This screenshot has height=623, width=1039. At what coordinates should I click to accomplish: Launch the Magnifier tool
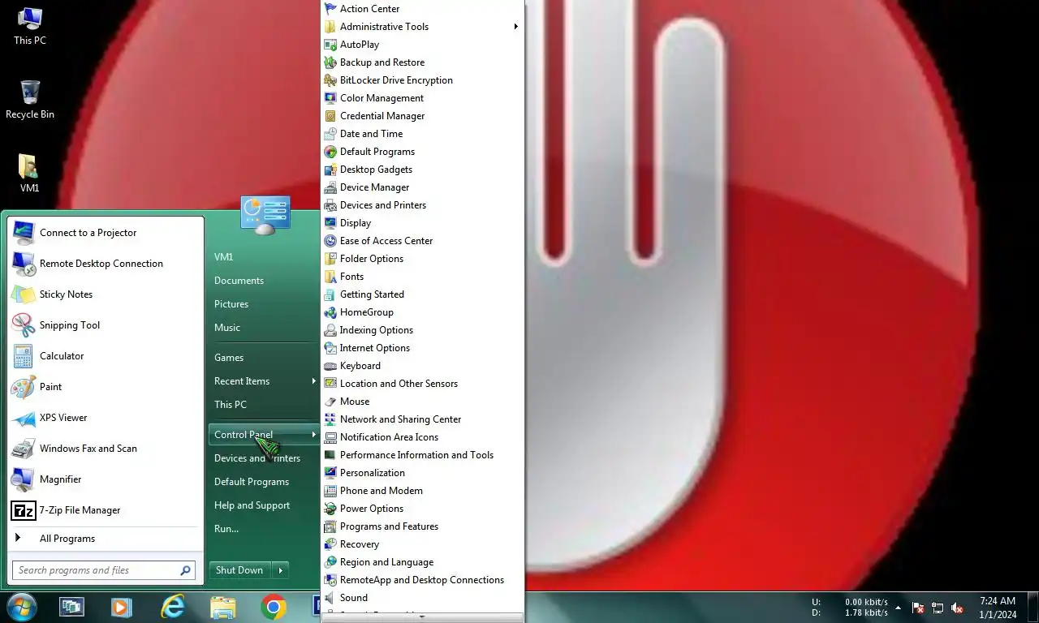point(105,479)
